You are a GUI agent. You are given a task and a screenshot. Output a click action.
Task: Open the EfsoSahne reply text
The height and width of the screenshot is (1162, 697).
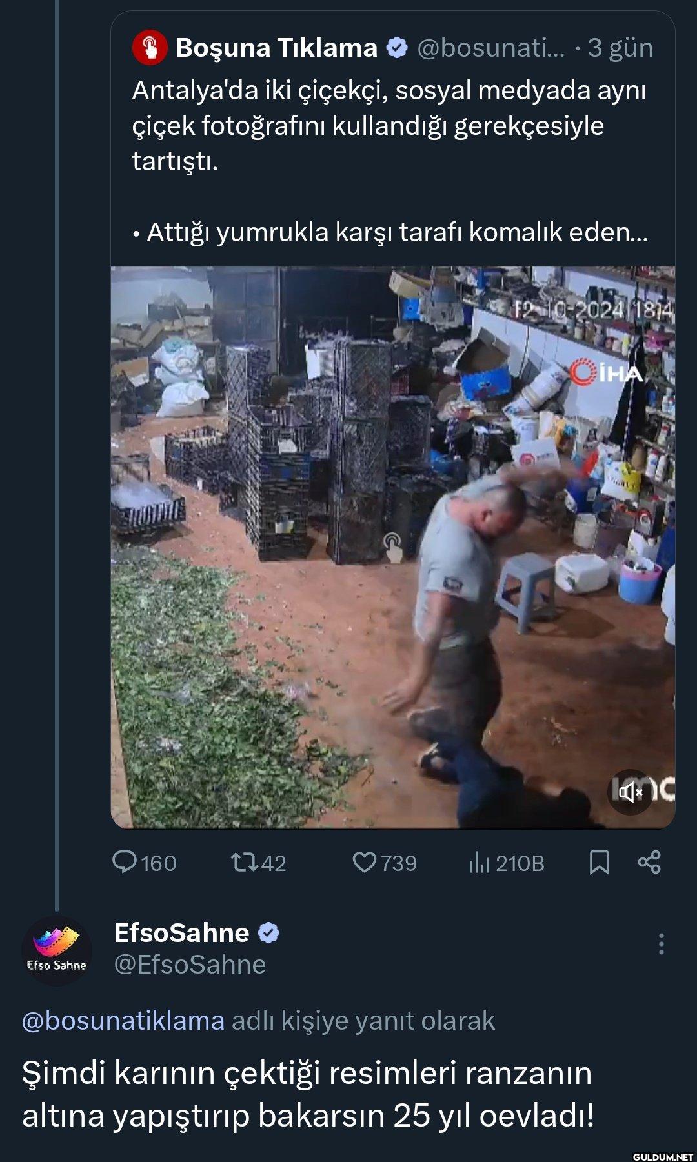(x=308, y=1094)
